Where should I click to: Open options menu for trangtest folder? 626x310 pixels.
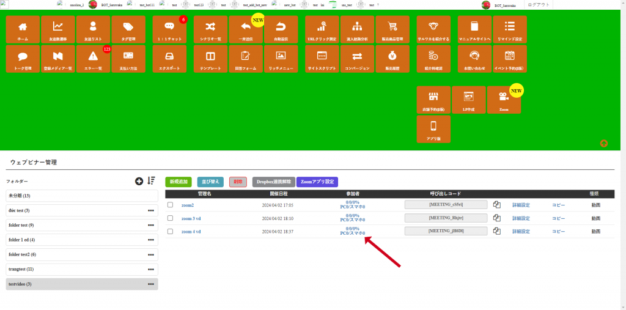pyautogui.click(x=151, y=269)
